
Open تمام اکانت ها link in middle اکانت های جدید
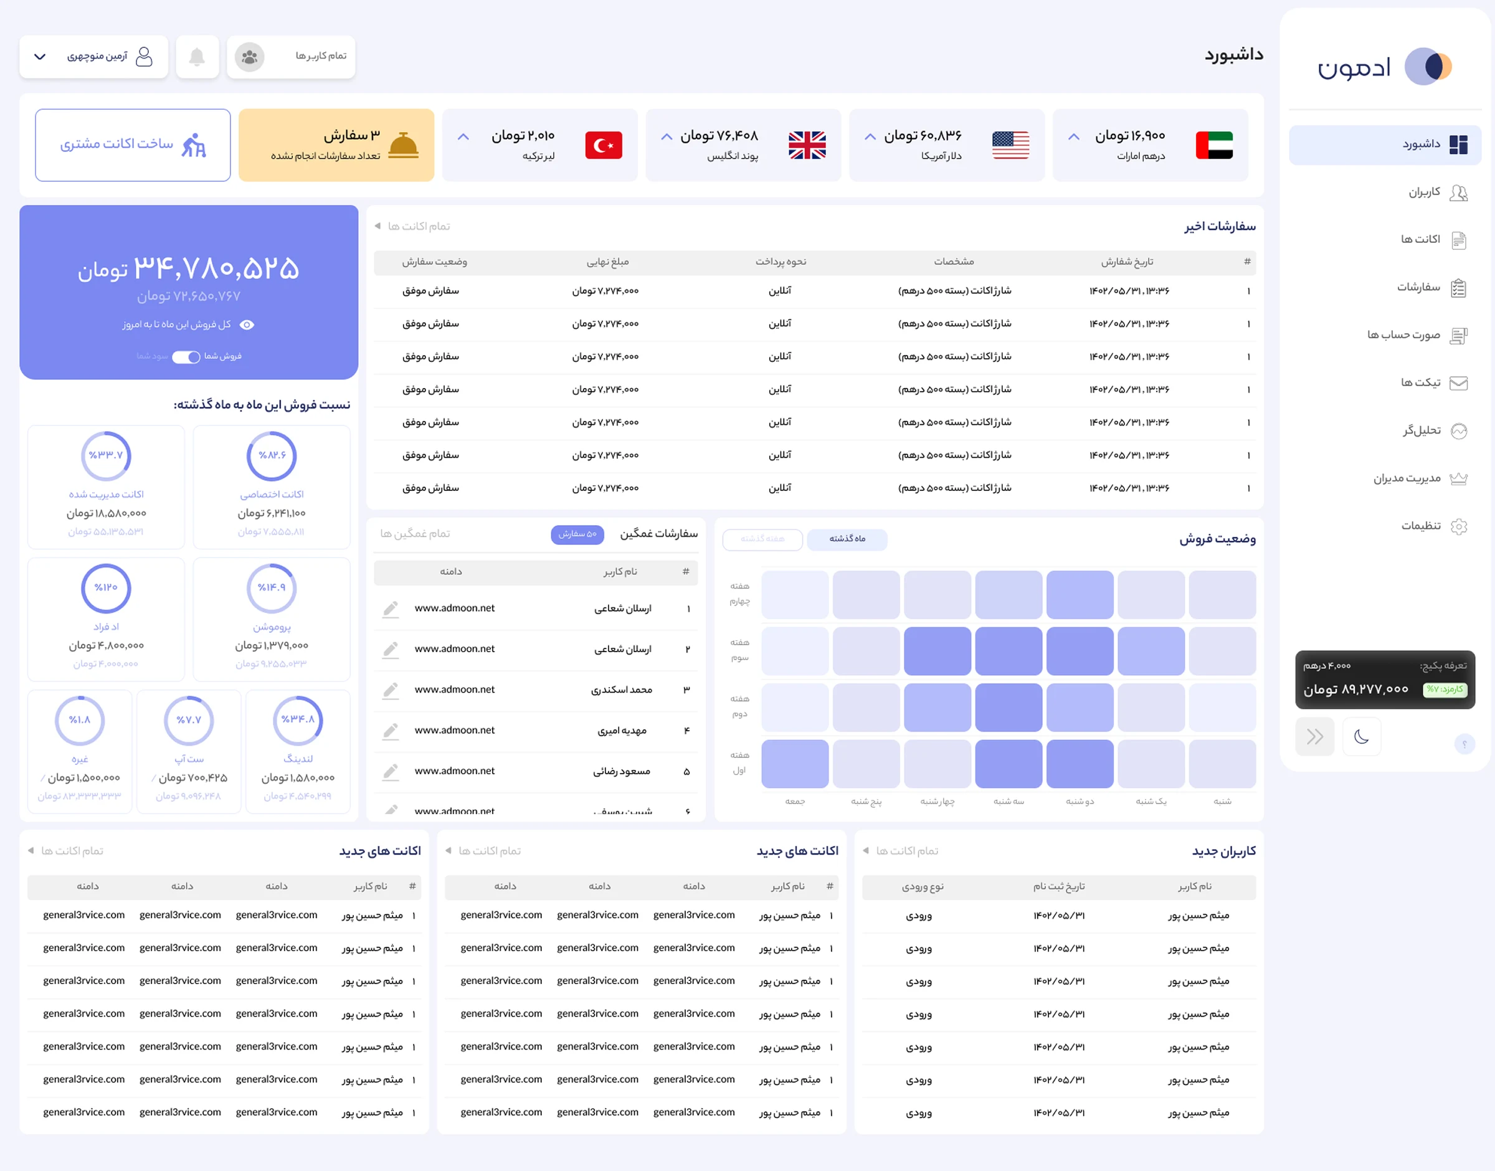[x=483, y=851]
